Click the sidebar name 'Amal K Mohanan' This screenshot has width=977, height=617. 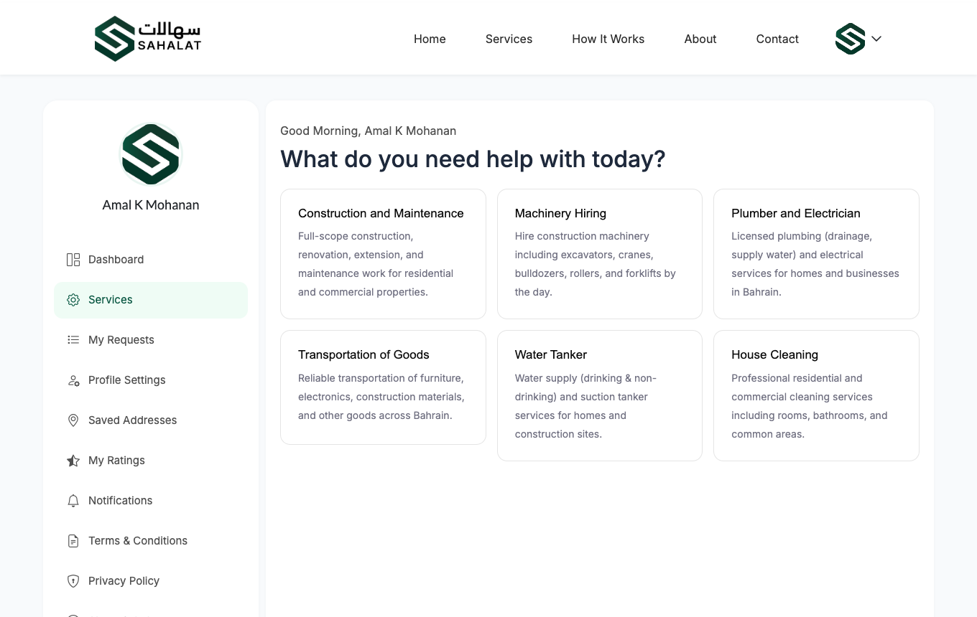tap(151, 205)
